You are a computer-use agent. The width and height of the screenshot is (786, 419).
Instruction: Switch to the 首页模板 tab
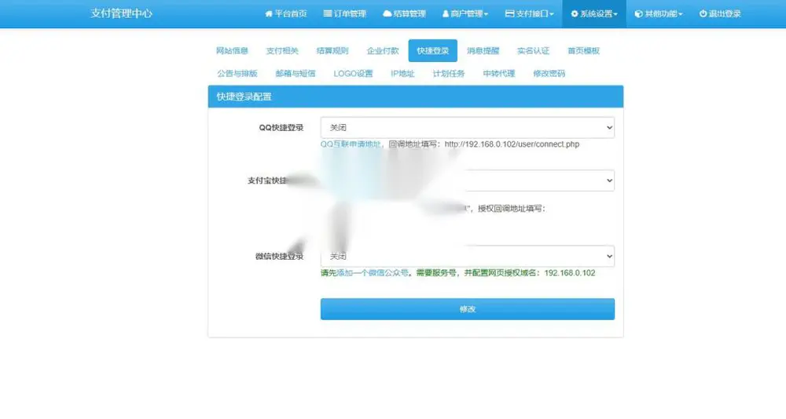583,50
